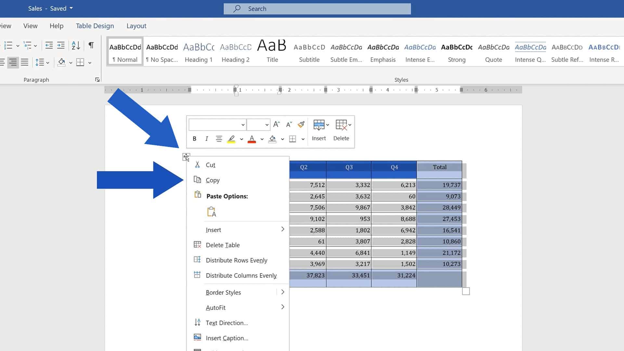The image size is (624, 351).
Task: Expand the Border Styles submenu
Action: (282, 292)
